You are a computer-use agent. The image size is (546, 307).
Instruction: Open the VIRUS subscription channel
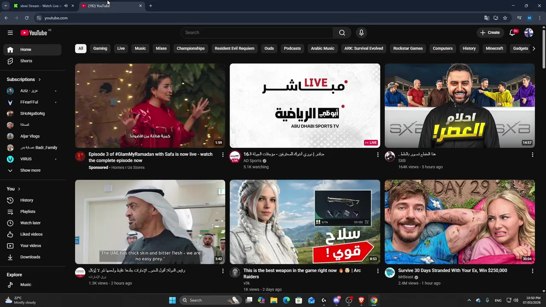pos(32,159)
